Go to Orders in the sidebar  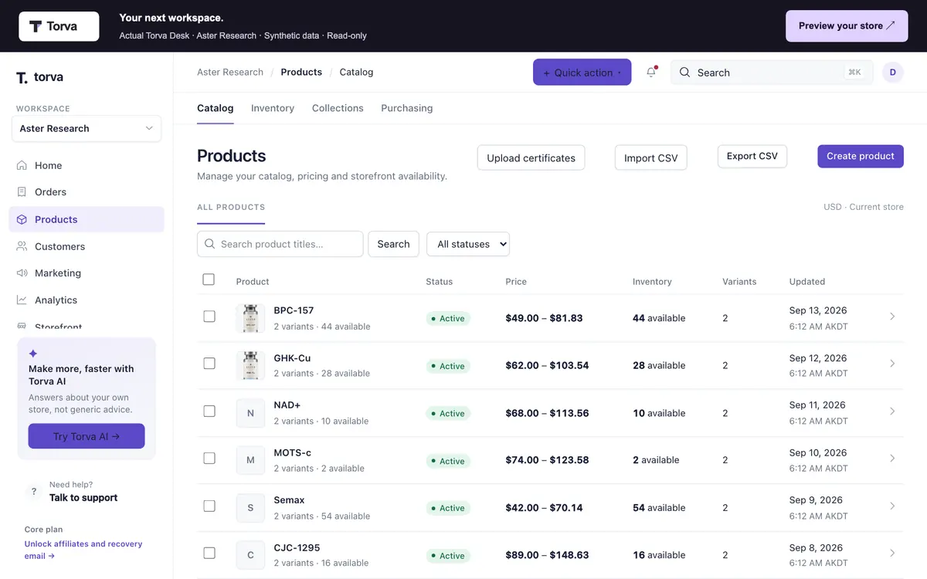click(x=87, y=191)
